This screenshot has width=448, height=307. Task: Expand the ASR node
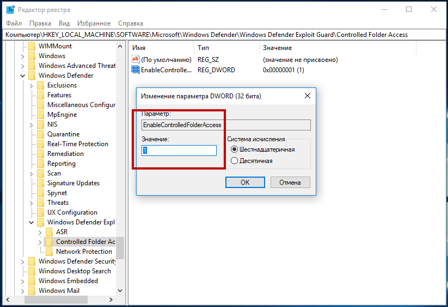40,233
